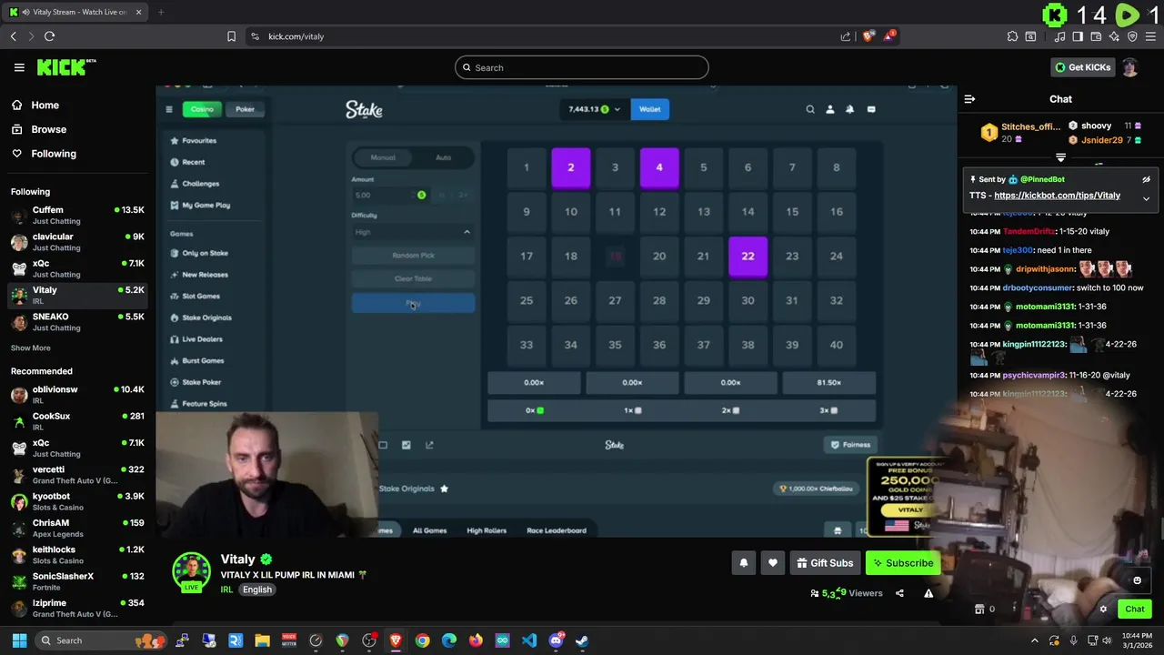Click Show More under Following
Image resolution: width=1164 pixels, height=655 pixels.
pyautogui.click(x=31, y=348)
